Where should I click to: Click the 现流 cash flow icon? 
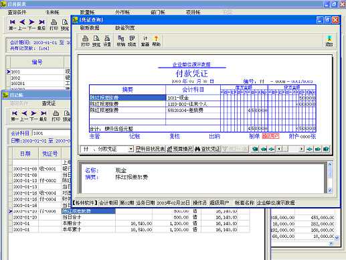coord(132,41)
